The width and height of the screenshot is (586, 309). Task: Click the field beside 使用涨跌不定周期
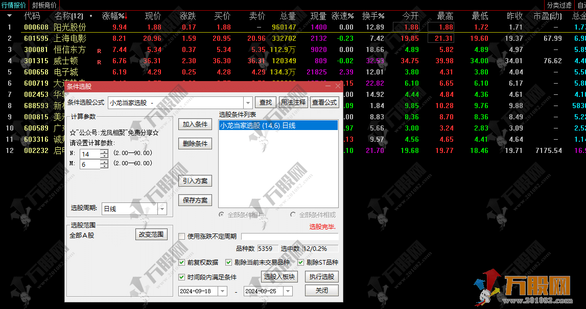290,236
